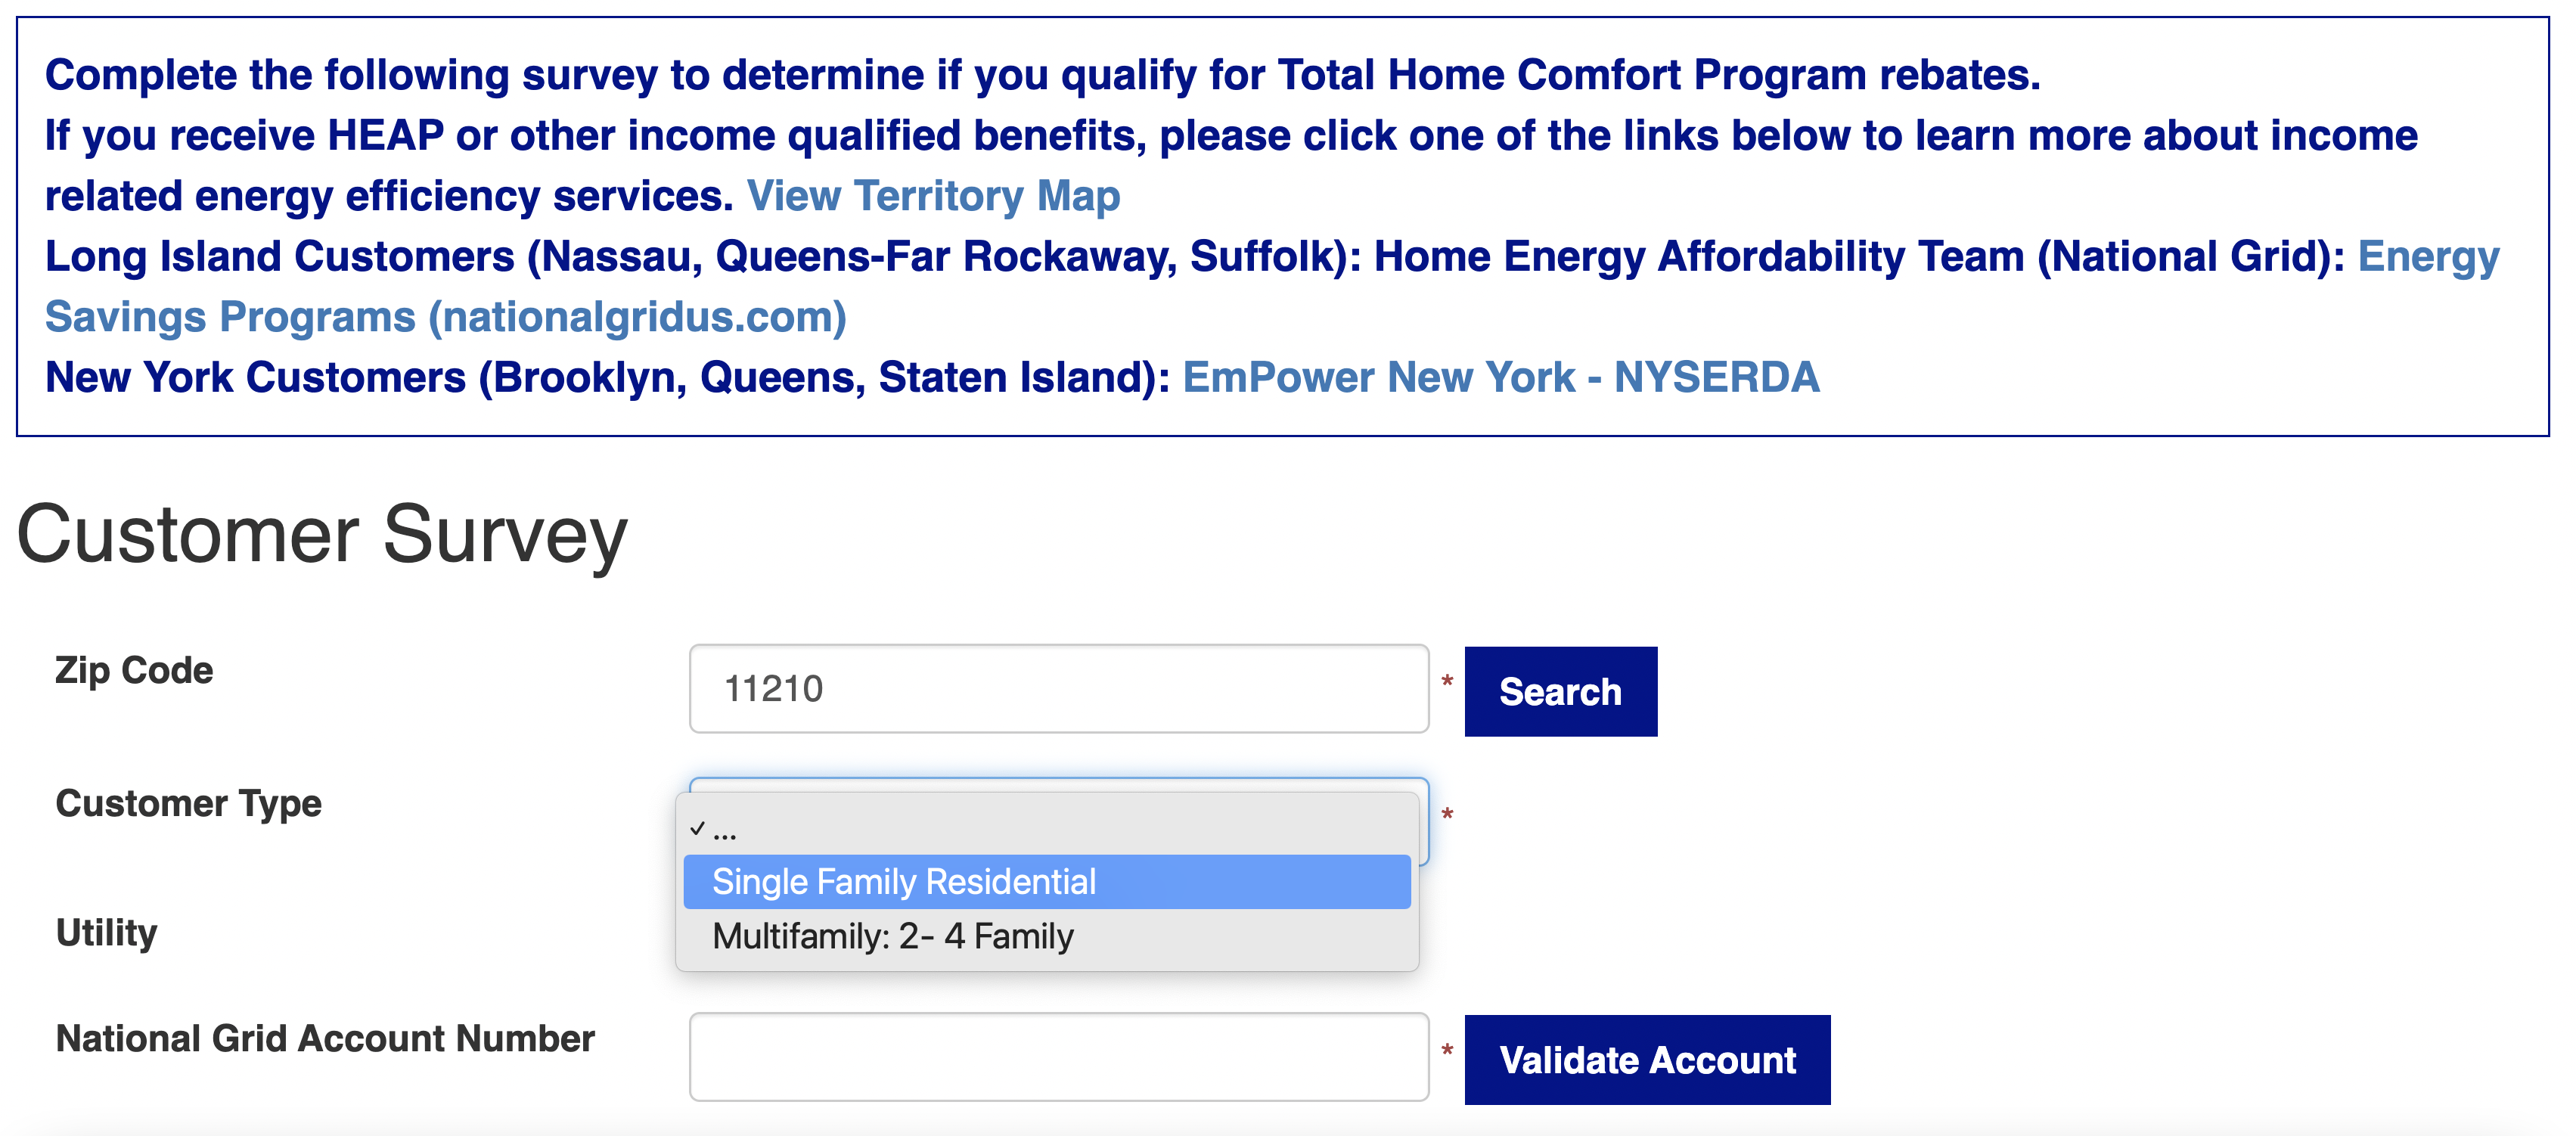2576x1136 pixels.
Task: Click the checkmark beside the "..." option
Action: 697,828
